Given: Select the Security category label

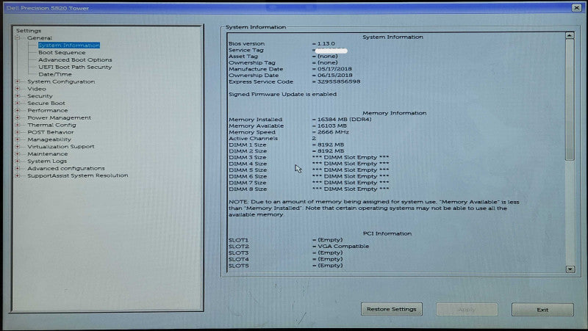Looking at the screenshot, I should click(40, 96).
